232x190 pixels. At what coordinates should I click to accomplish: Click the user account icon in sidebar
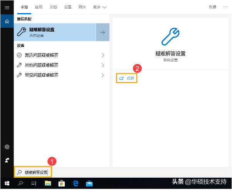(x=7, y=160)
